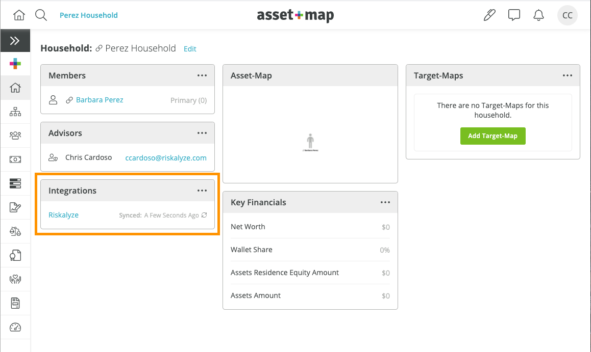Open the Members panel ellipsis menu
591x352 pixels.
(202, 75)
